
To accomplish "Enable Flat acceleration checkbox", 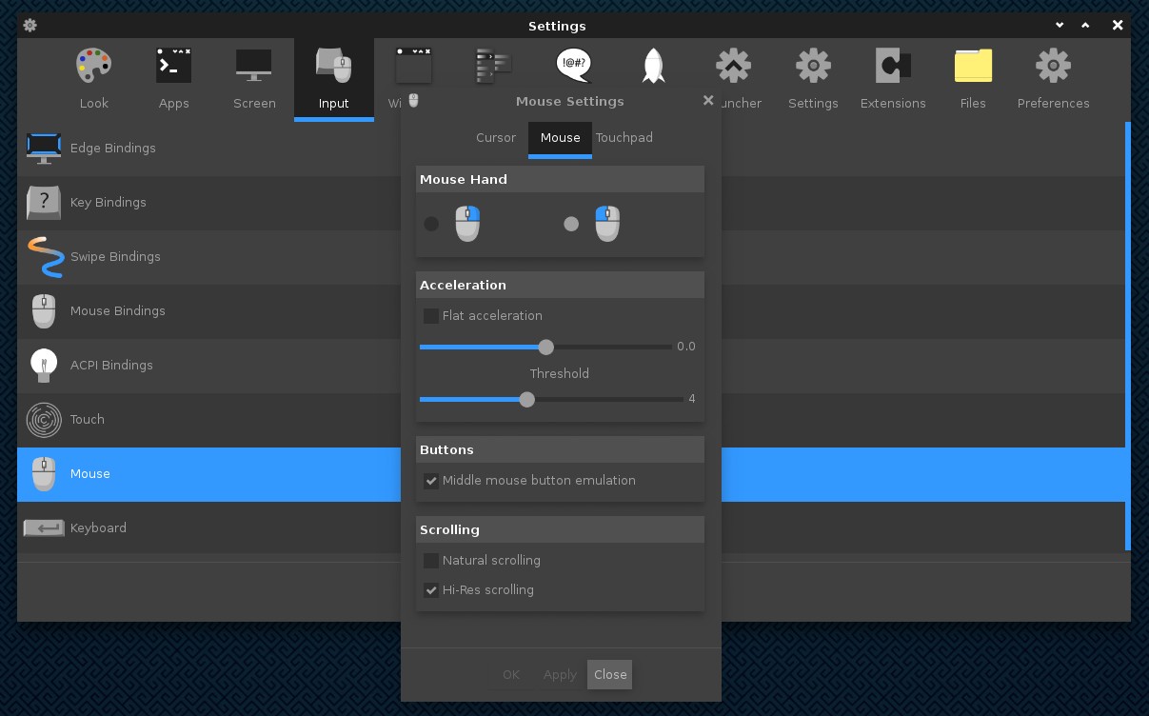I will tap(431, 315).
